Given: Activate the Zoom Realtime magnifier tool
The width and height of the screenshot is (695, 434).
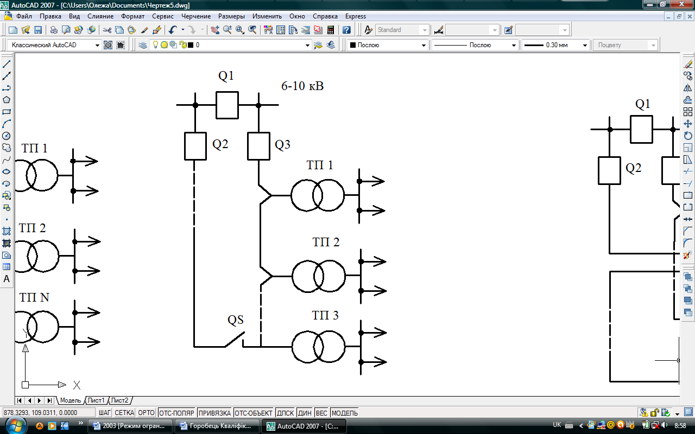Looking at the screenshot, I should pos(228,30).
